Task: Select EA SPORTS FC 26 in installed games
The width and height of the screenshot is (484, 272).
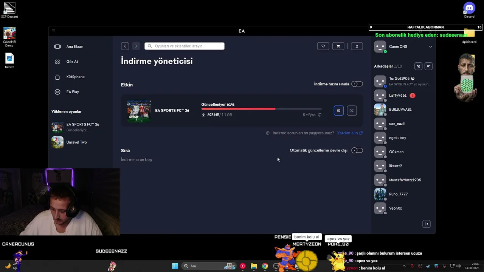Action: point(81,127)
